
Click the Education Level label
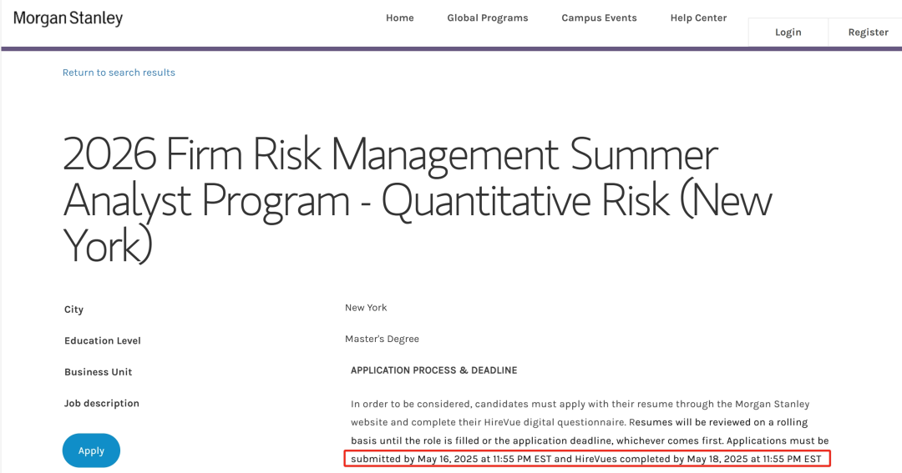tap(103, 341)
